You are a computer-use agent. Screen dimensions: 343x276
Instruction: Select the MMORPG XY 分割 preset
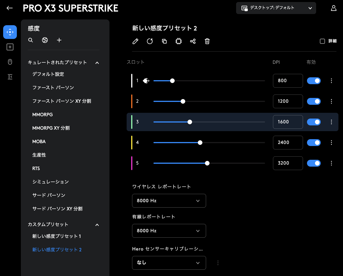click(51, 128)
